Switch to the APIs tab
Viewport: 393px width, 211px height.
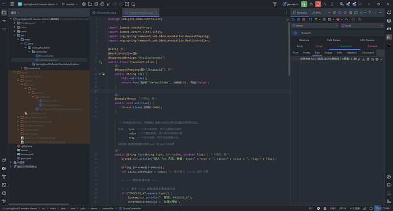coord(316,13)
